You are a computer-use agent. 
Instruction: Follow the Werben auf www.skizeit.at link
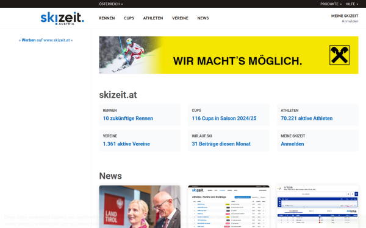coord(46,40)
